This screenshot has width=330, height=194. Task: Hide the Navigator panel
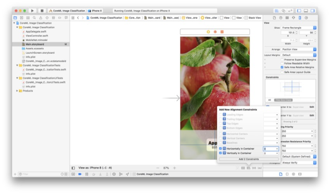pos(299,11)
